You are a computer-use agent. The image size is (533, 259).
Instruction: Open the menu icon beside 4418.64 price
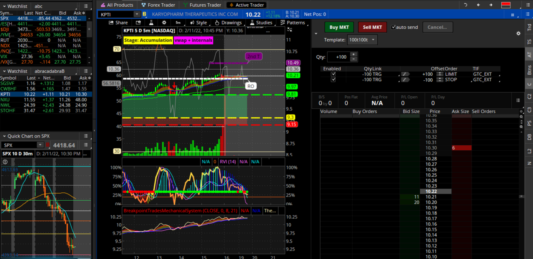click(x=86, y=145)
